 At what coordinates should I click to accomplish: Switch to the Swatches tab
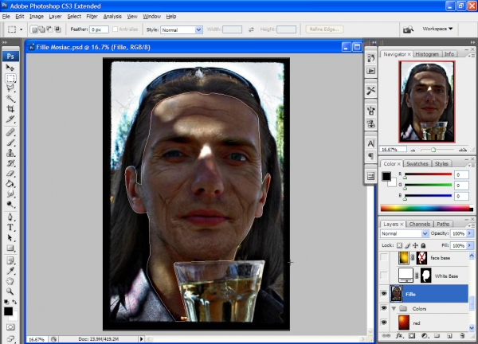pos(417,163)
